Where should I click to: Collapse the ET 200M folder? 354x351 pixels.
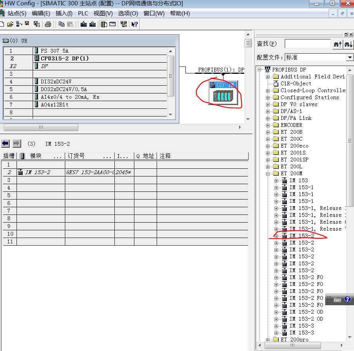(268, 174)
